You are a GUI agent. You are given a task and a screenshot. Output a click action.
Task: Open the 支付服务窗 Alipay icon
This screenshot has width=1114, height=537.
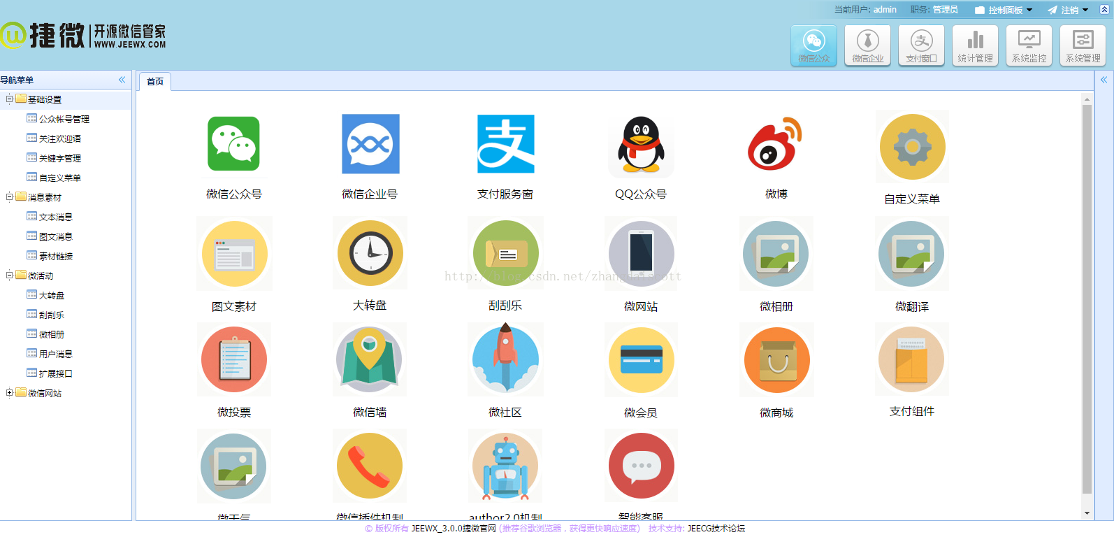(506, 144)
